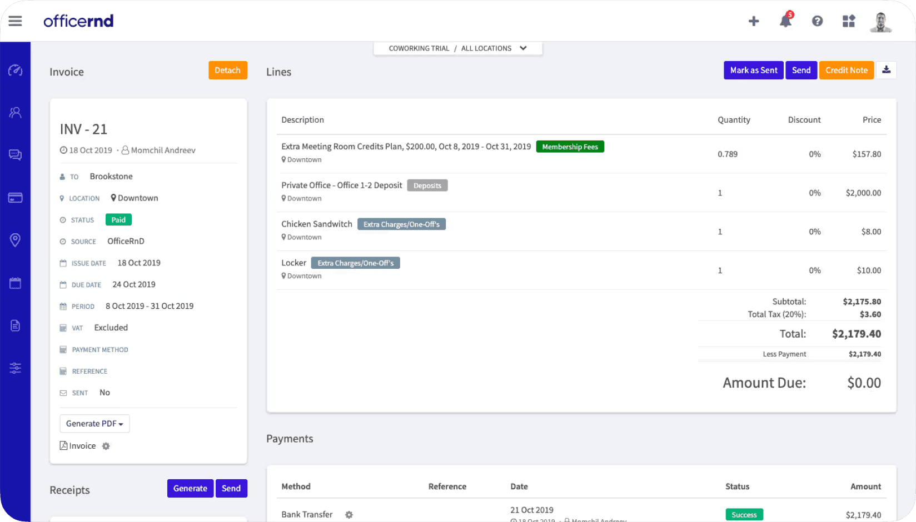Select the Locations pin icon
This screenshot has width=916, height=522.
coord(15,240)
